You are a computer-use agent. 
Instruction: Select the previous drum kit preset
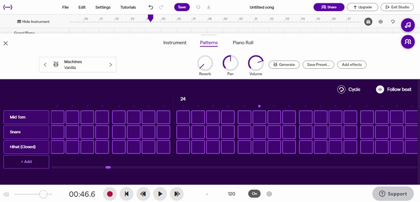(45, 64)
